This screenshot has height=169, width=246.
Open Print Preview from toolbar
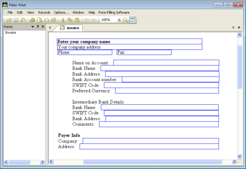click(x=40, y=20)
